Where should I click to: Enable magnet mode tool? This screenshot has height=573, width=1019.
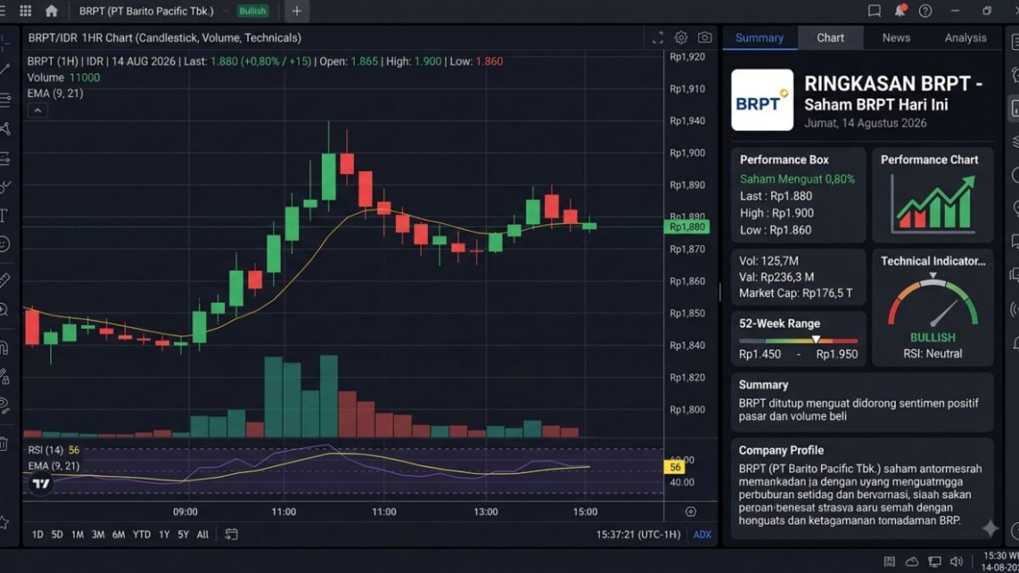coord(4,347)
